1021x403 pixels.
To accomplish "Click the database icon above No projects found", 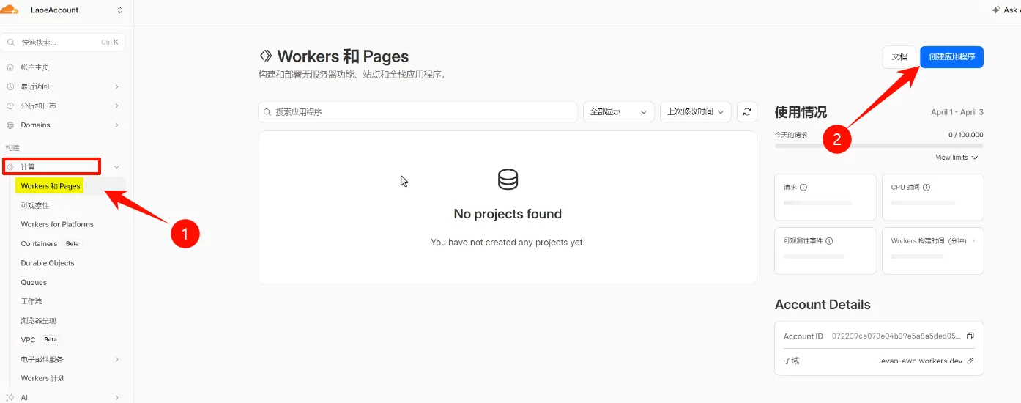I will coord(508,180).
